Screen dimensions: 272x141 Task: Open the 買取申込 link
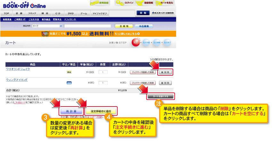(57, 19)
